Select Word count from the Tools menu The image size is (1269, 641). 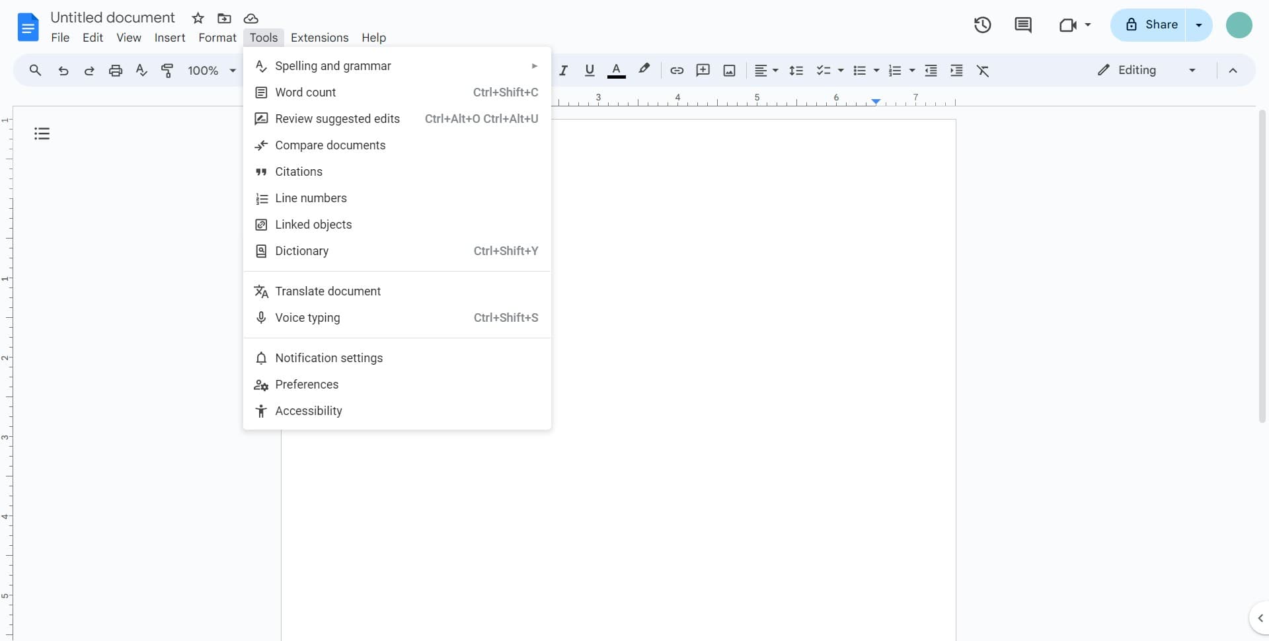306,93
